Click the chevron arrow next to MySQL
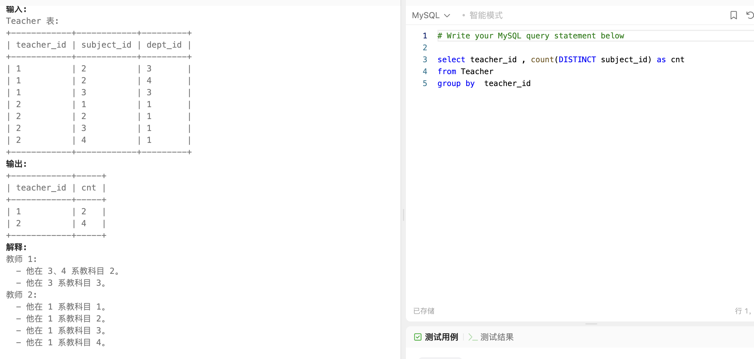This screenshot has width=754, height=359. (447, 15)
